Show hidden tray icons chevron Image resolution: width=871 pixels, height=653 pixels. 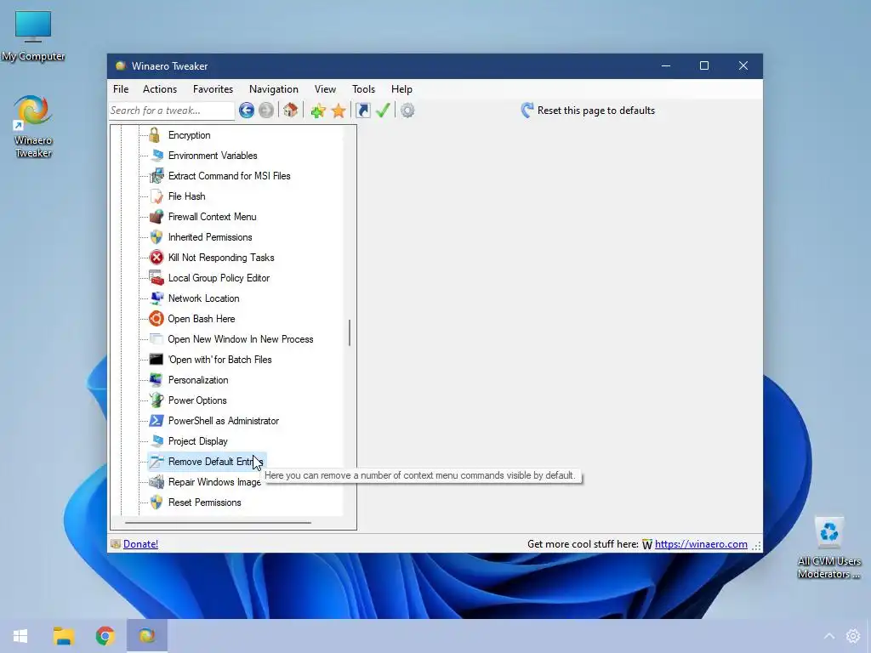coord(828,636)
